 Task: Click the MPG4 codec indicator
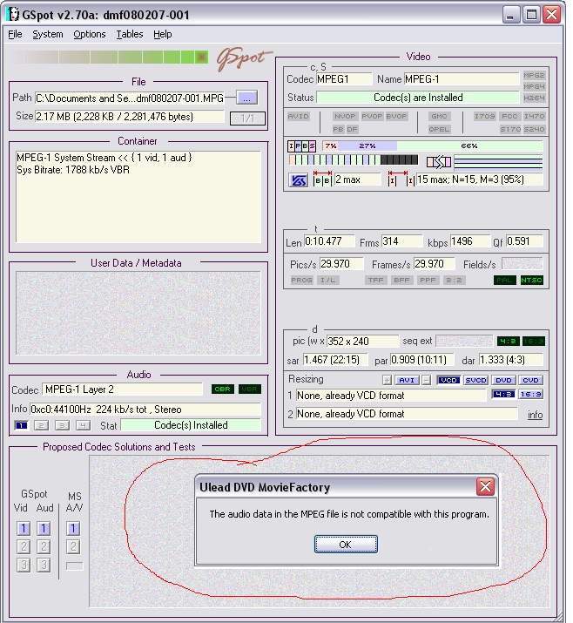(x=534, y=86)
